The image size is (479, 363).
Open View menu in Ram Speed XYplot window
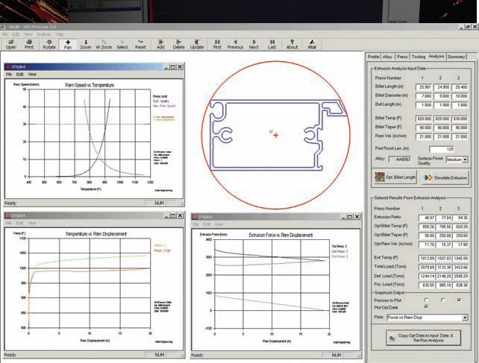32,75
